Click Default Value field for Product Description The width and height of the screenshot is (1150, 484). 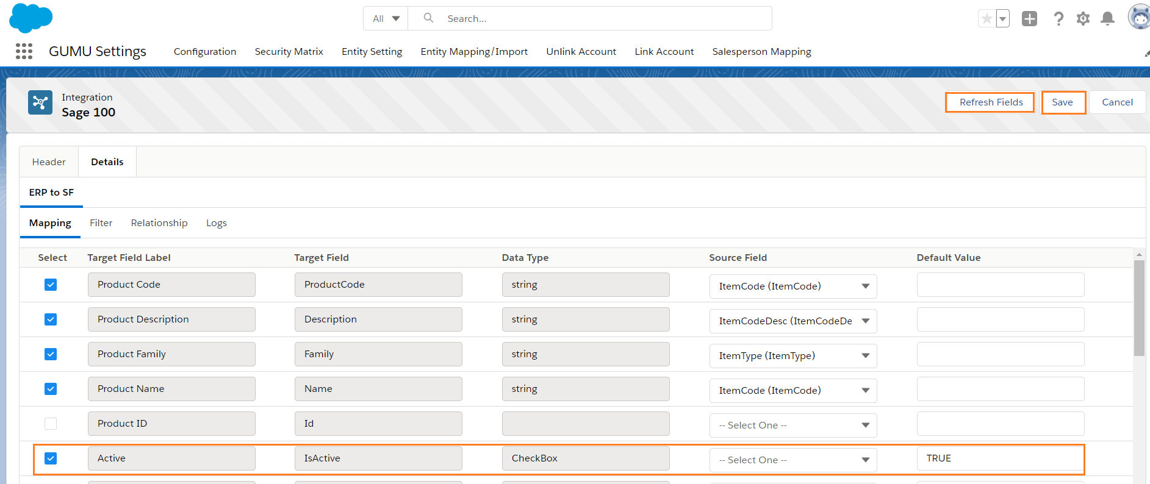coord(1001,319)
